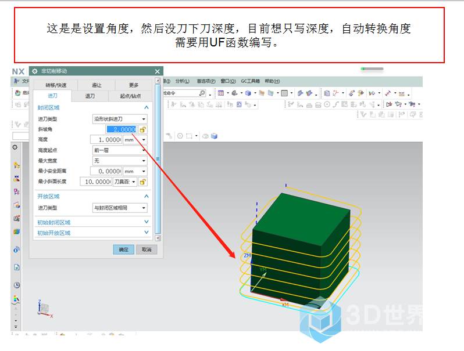Click the S-curve spline icon
464x351 pixels.
click(335, 104)
